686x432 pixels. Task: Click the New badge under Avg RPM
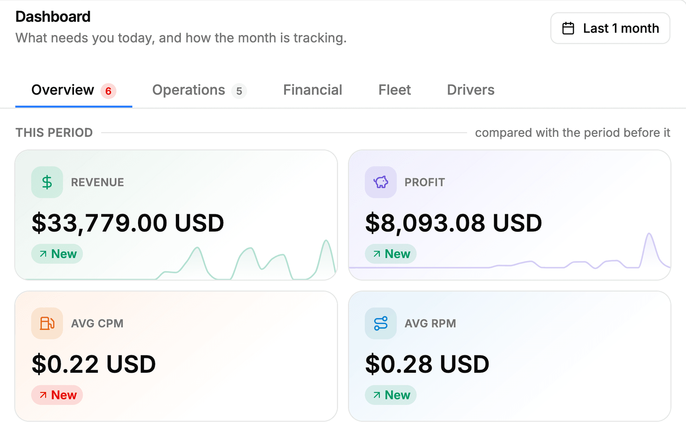(391, 395)
